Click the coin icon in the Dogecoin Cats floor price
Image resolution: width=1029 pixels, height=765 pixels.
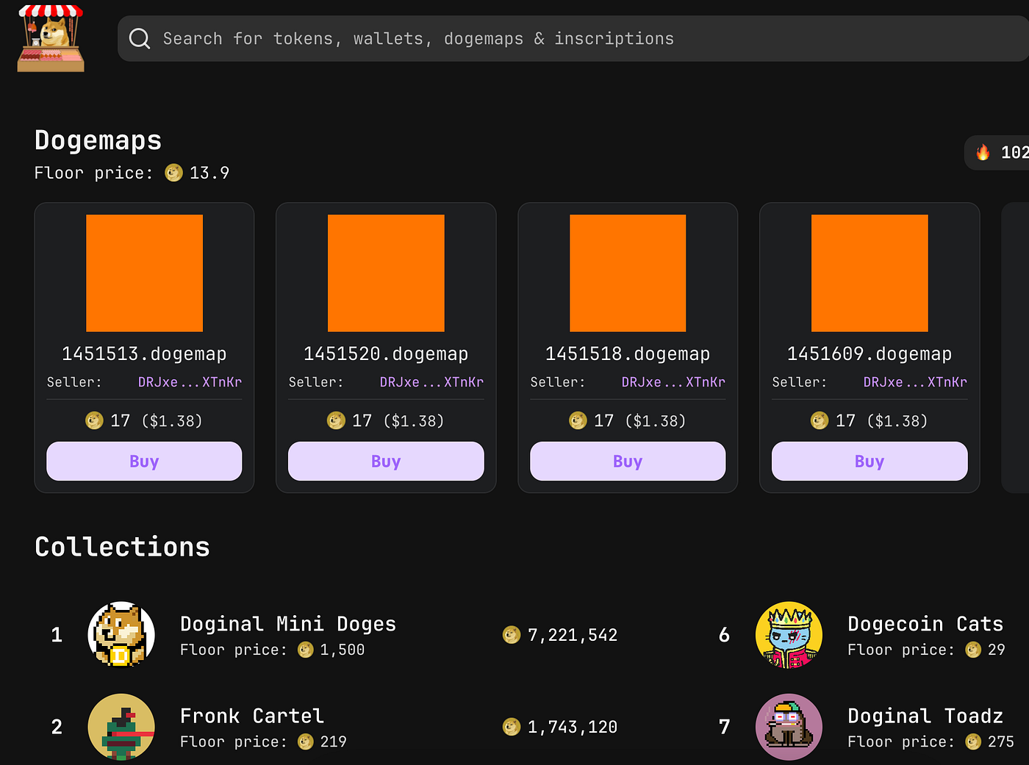click(973, 650)
